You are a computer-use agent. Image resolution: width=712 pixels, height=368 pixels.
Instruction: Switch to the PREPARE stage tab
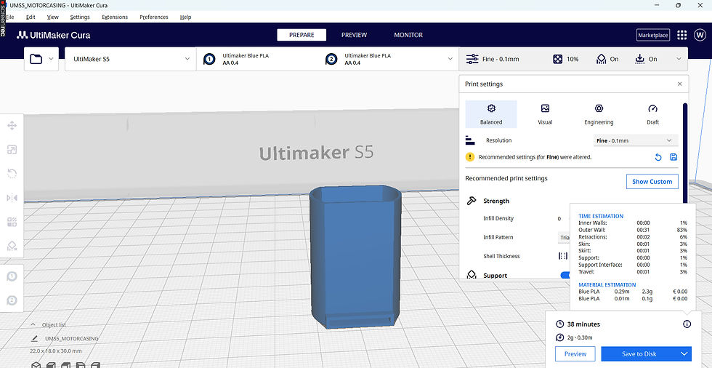(302, 35)
